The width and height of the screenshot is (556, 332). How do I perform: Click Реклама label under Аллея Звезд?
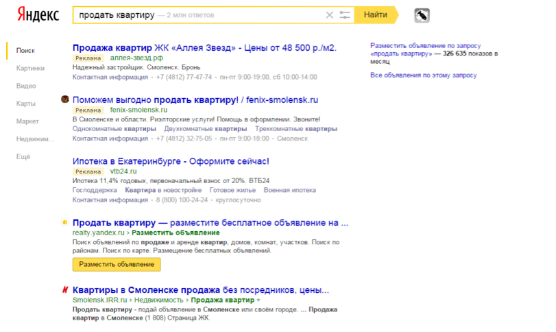click(88, 58)
